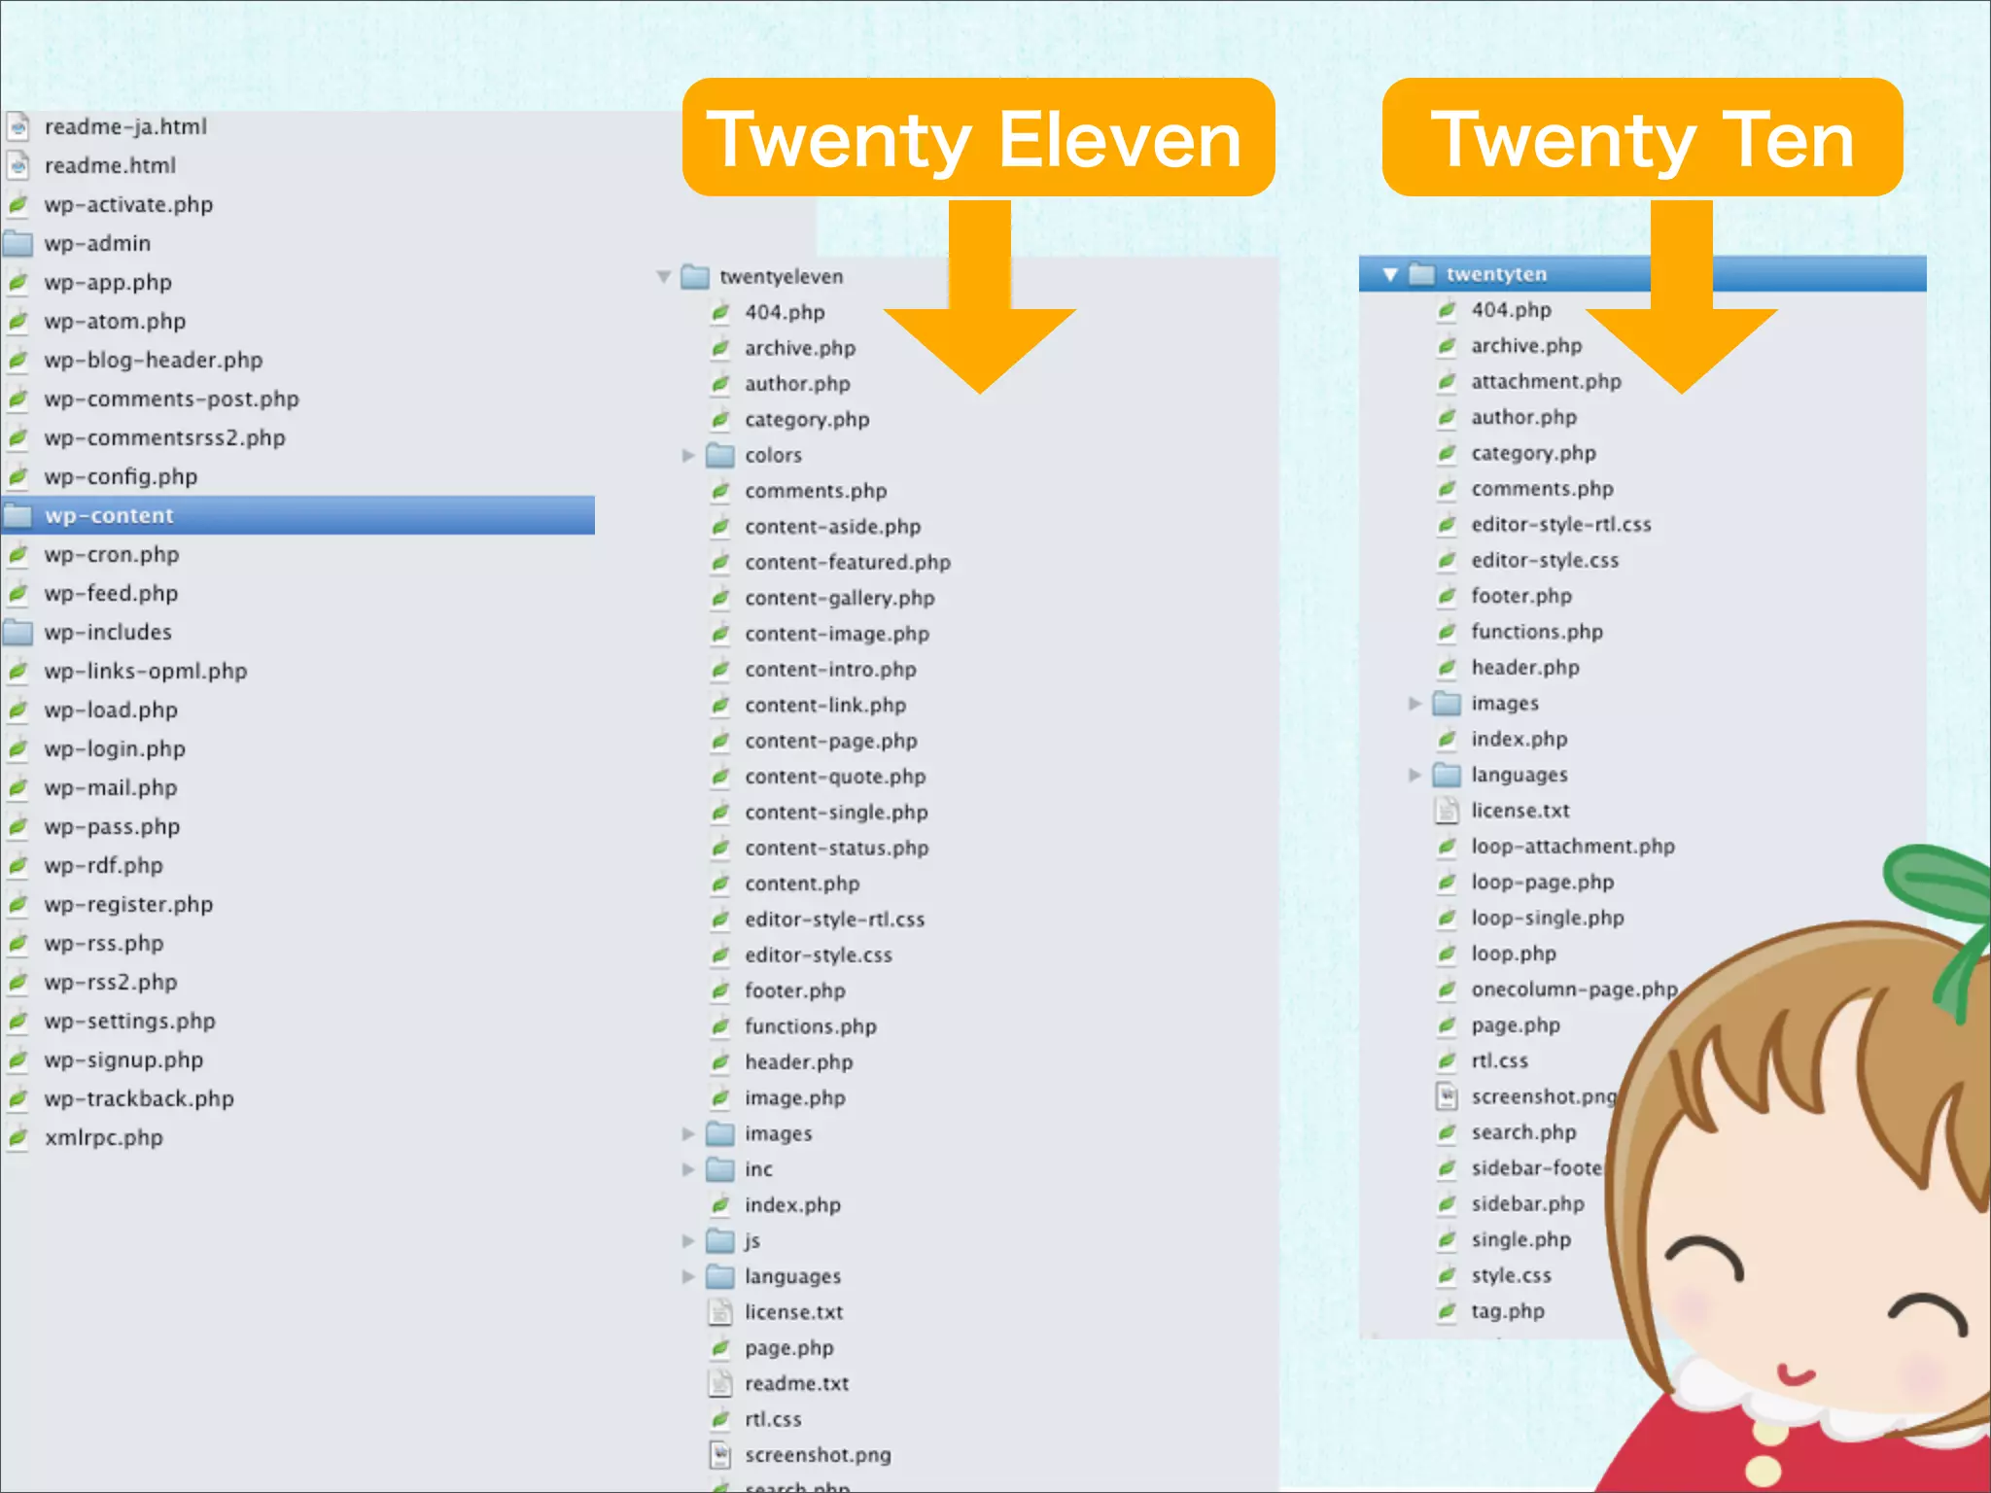The width and height of the screenshot is (1991, 1493).
Task: Click the readme-ja.html file icon
Action: tap(18, 126)
